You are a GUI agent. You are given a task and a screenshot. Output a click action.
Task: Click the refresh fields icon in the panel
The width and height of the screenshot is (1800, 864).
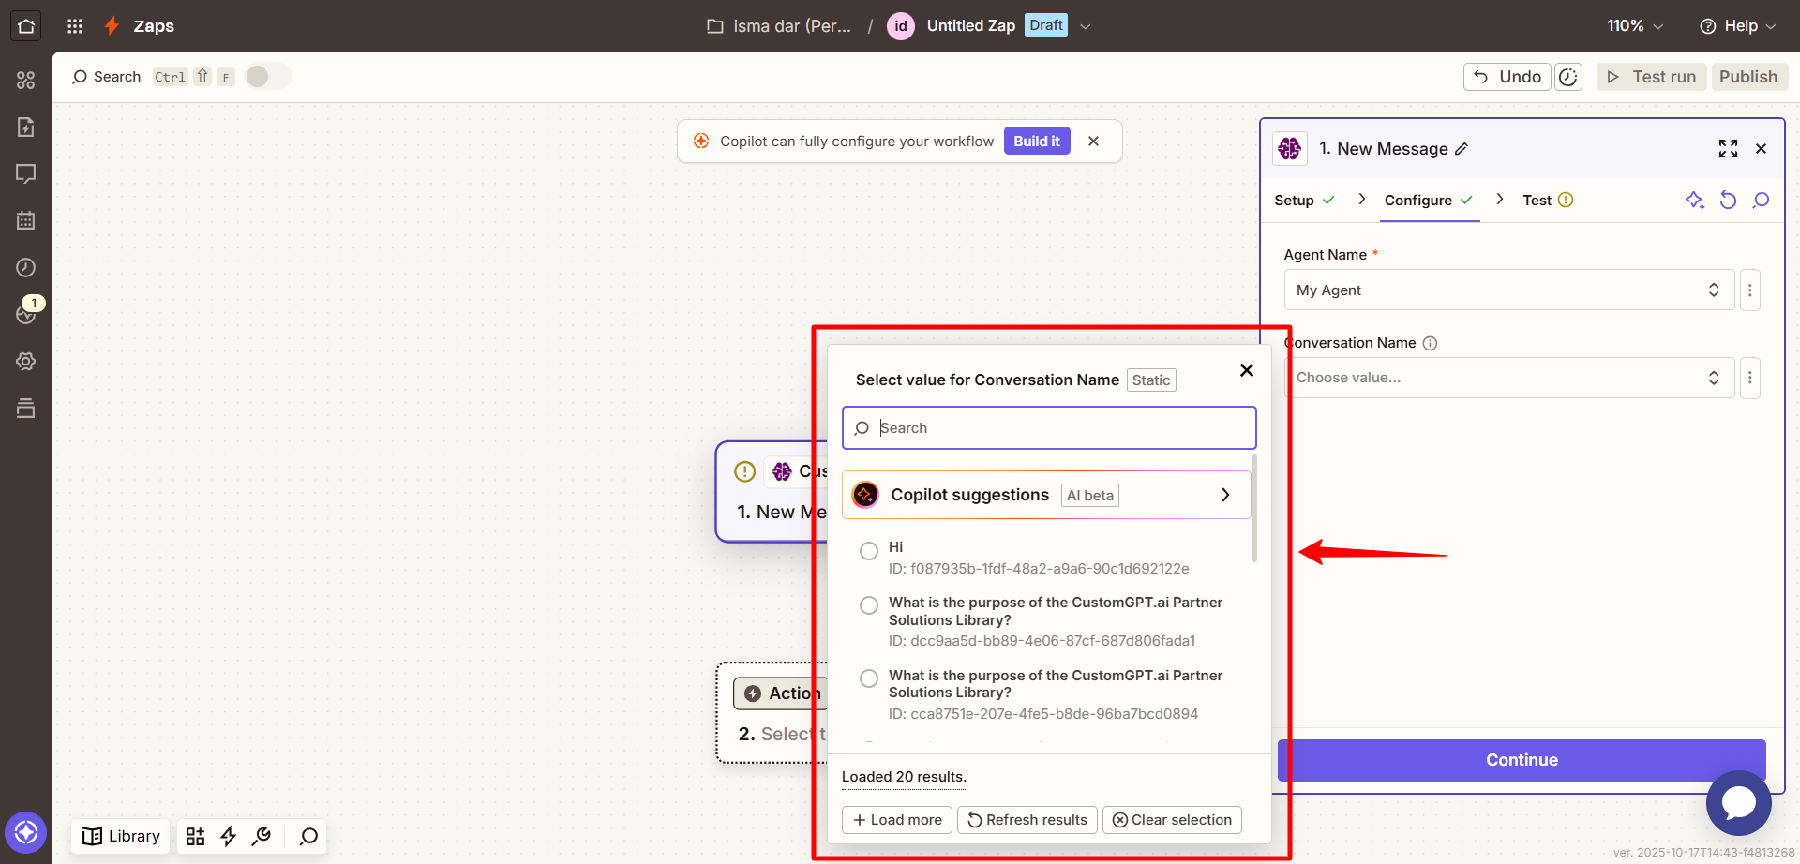pos(1728,200)
